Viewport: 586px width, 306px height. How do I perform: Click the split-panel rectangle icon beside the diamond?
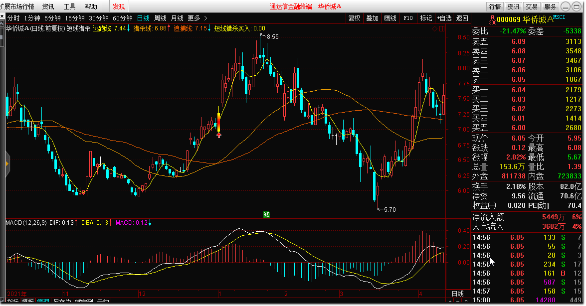(x=442, y=29)
